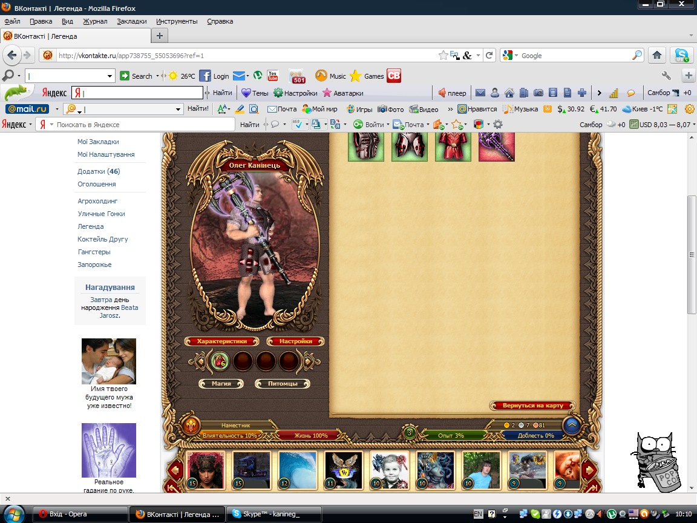The image size is (697, 523).
Task: Open Мої Закладки in the sidebar
Action: click(x=98, y=142)
